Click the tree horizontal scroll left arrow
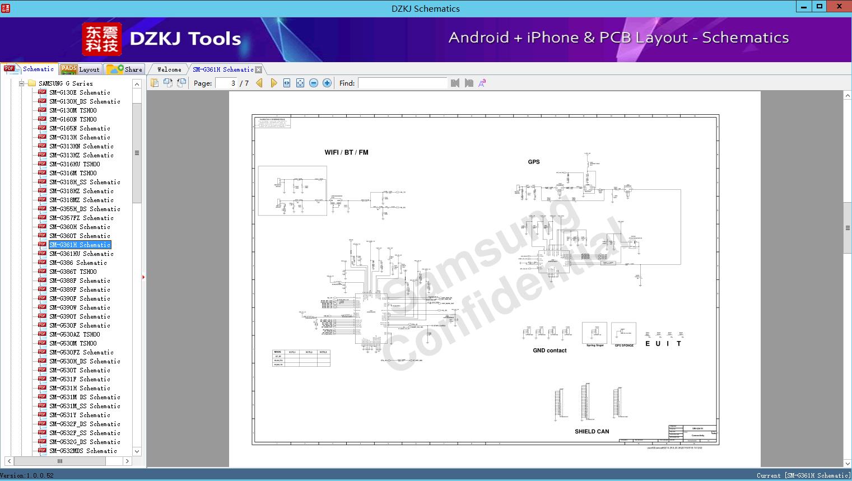 (10, 461)
